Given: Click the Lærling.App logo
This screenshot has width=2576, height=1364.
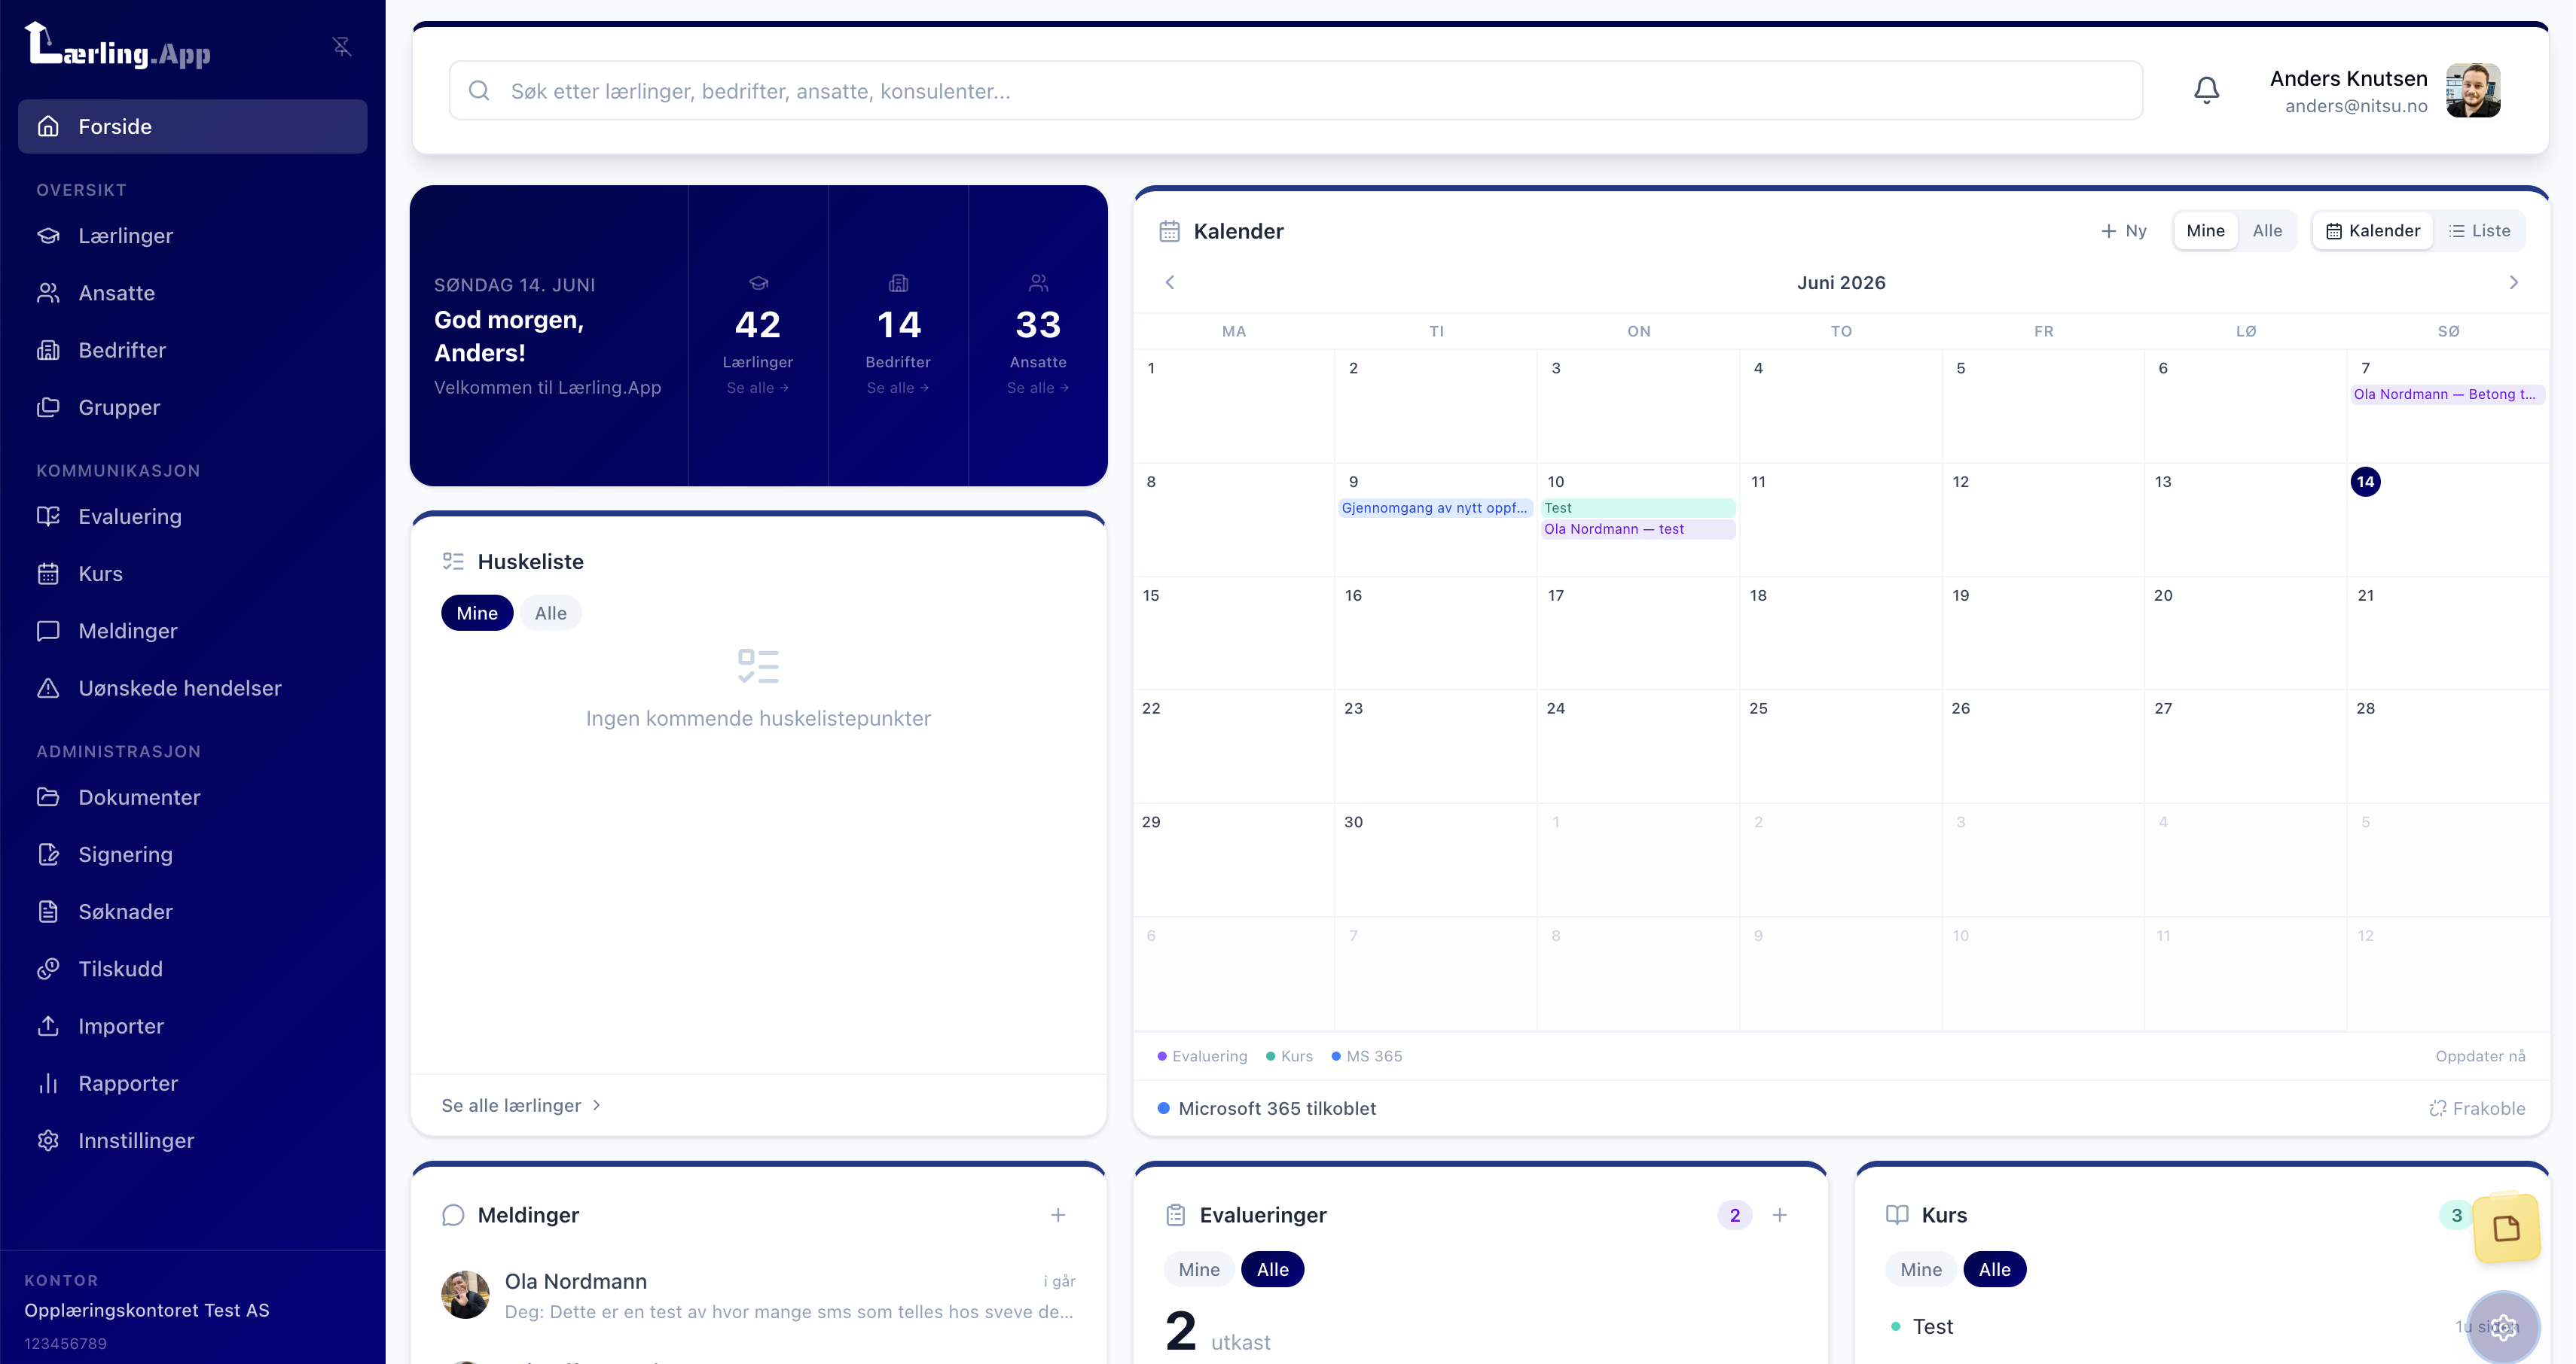Looking at the screenshot, I should pyautogui.click(x=118, y=46).
